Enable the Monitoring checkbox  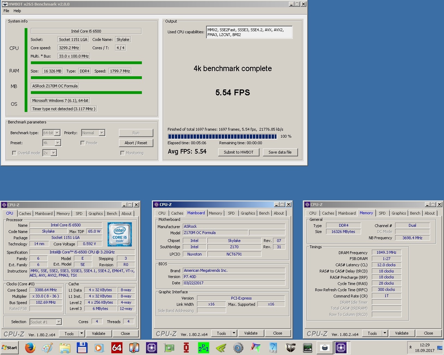point(122,153)
